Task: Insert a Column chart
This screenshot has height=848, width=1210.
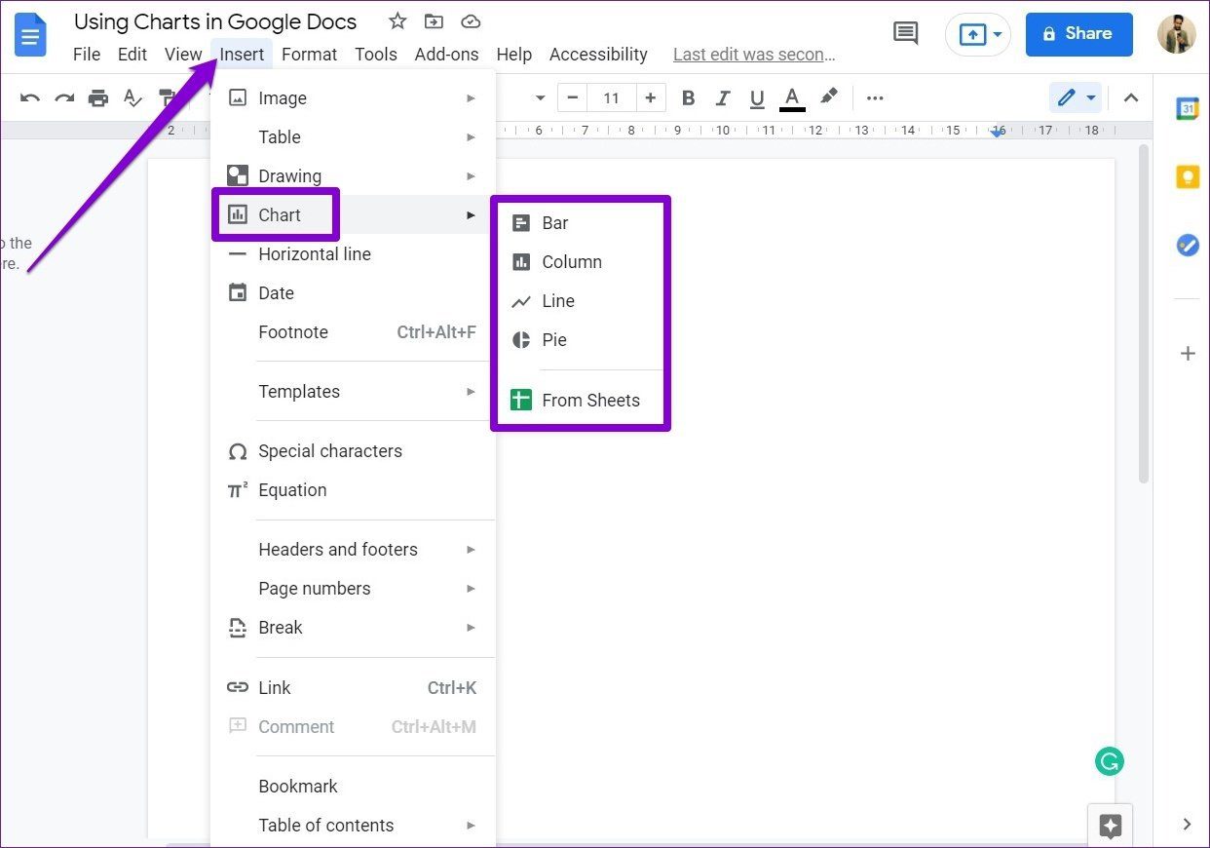Action: click(x=581, y=262)
